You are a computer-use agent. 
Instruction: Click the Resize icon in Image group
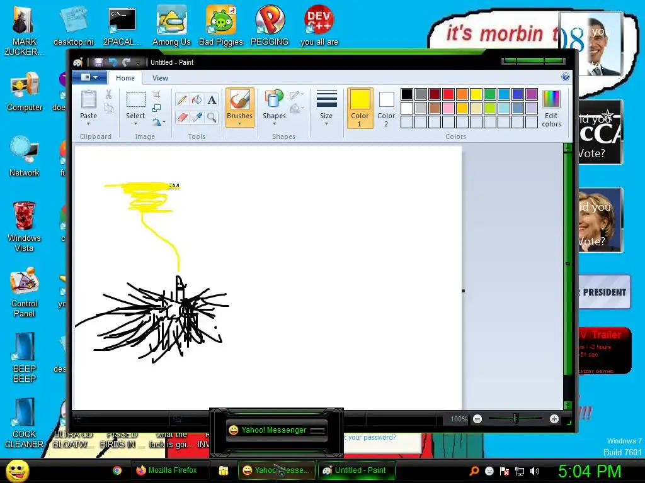coord(156,108)
